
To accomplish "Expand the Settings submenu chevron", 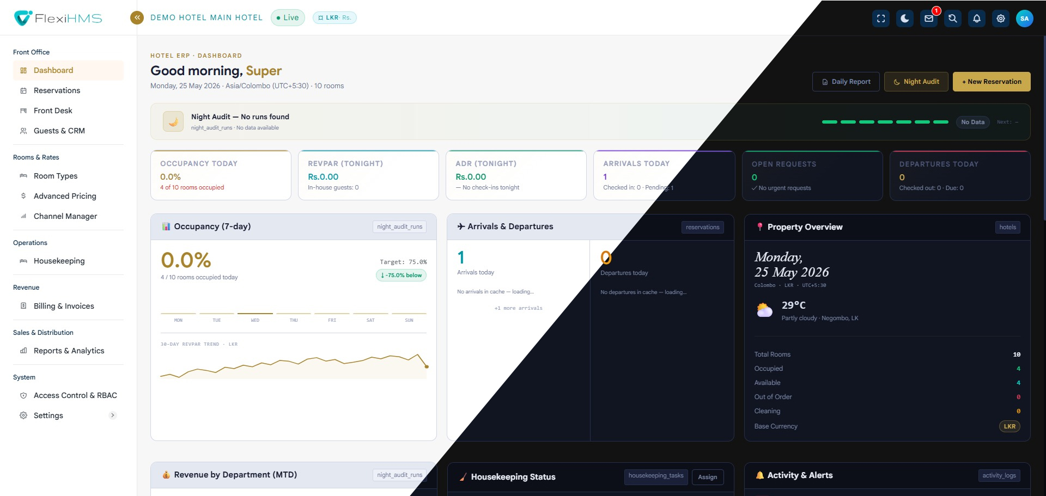I will 113,415.
